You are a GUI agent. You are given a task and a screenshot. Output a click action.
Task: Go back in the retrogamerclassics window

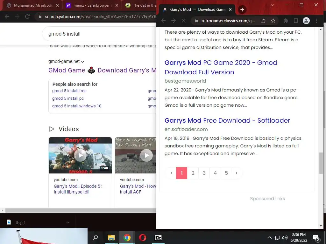[x=163, y=21]
